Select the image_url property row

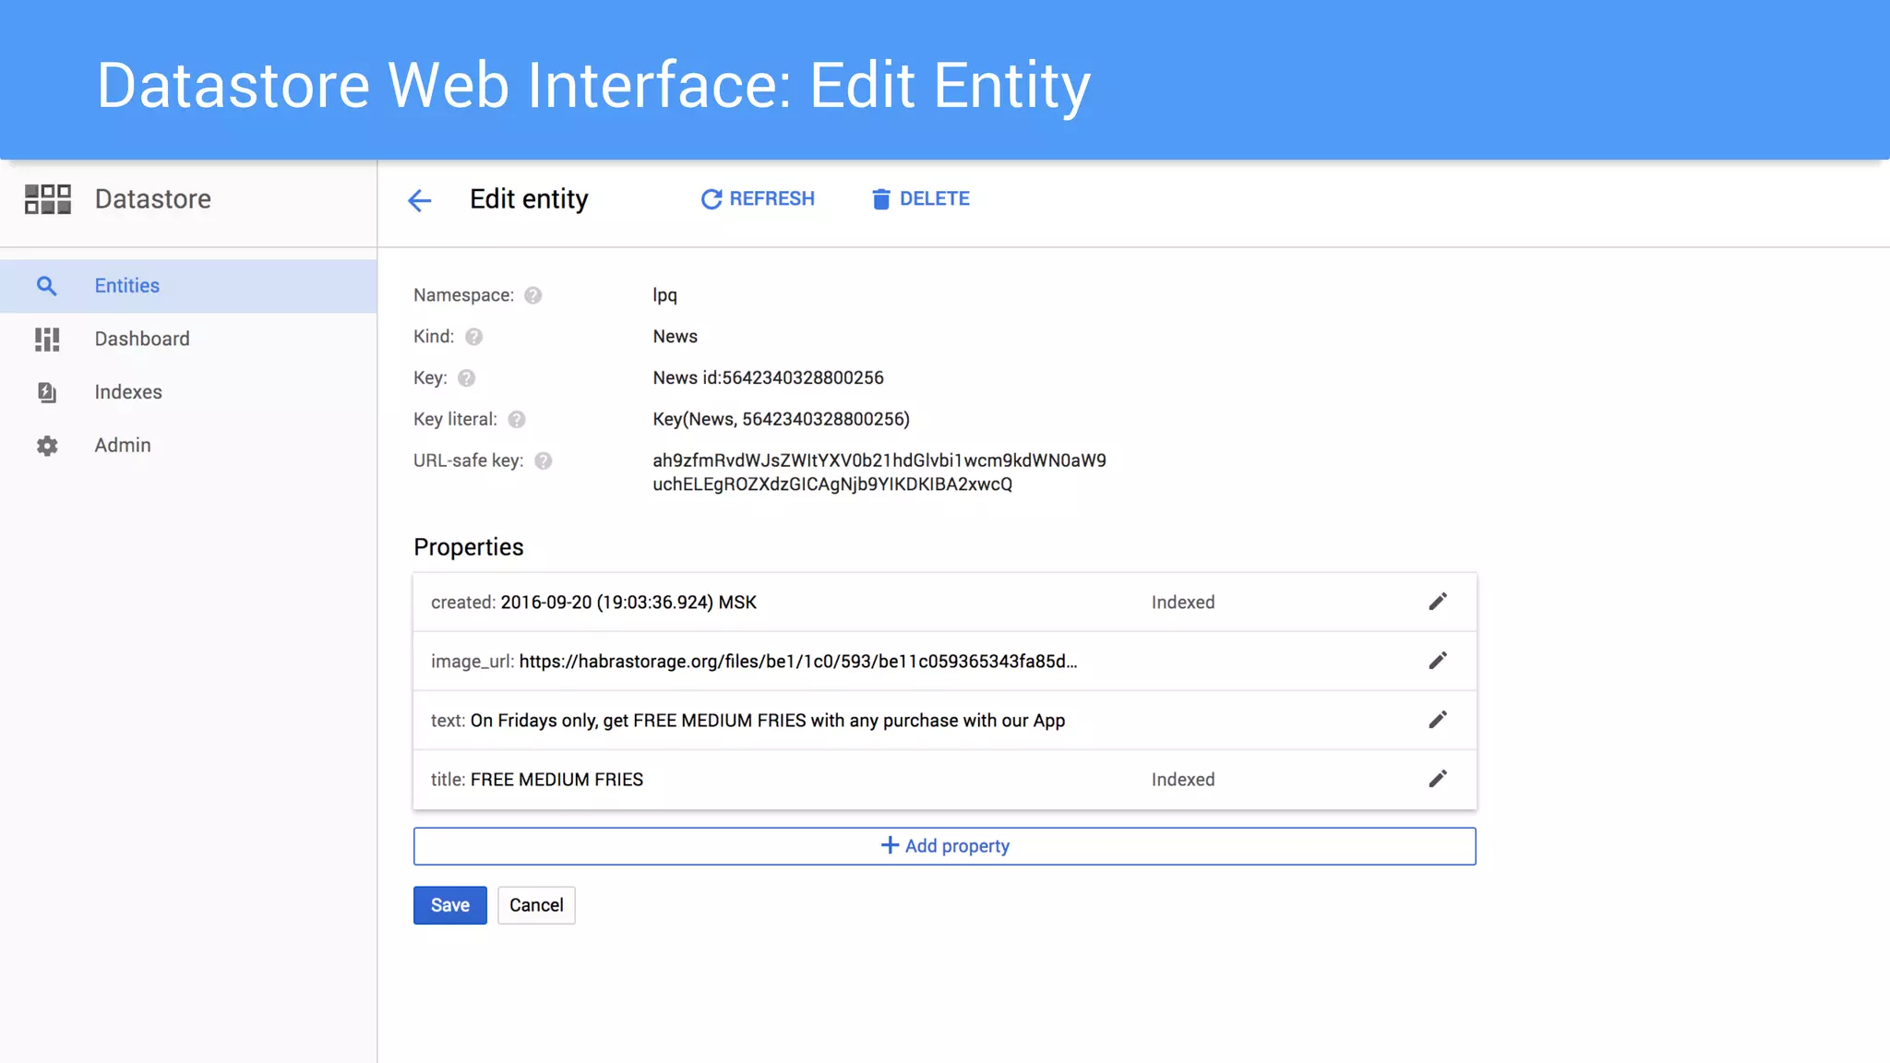click(x=945, y=662)
